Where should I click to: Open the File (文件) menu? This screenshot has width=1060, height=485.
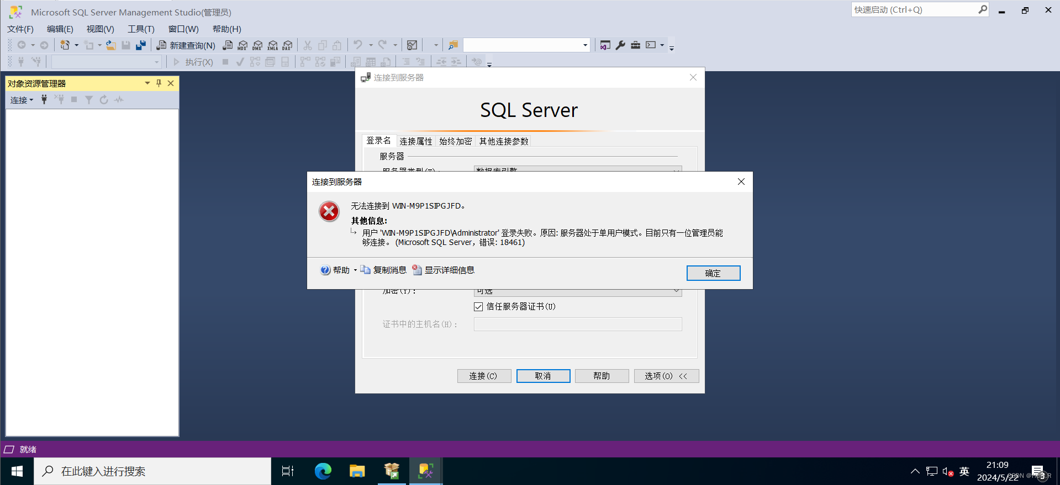(20, 29)
